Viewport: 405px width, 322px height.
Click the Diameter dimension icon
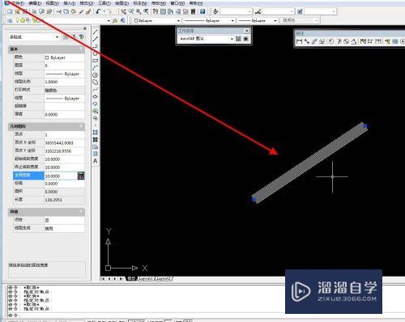coord(347,41)
